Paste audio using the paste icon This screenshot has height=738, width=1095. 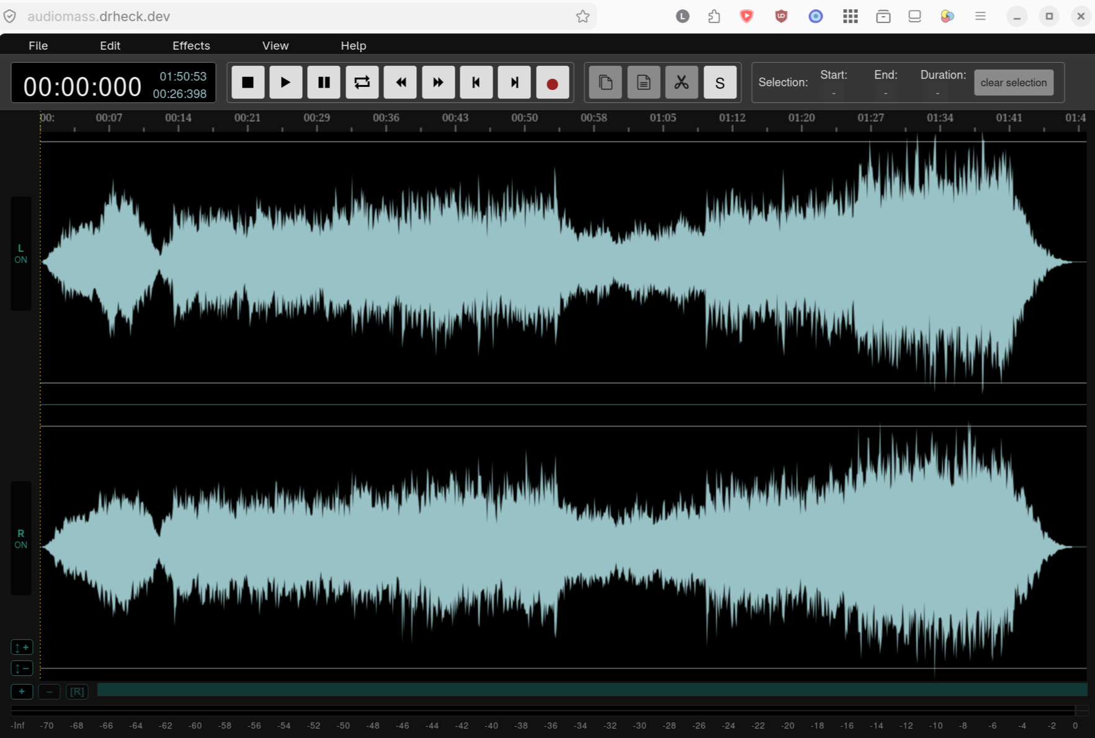[643, 82]
